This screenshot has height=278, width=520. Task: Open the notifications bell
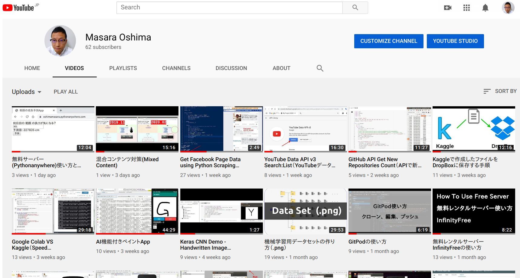click(x=485, y=8)
